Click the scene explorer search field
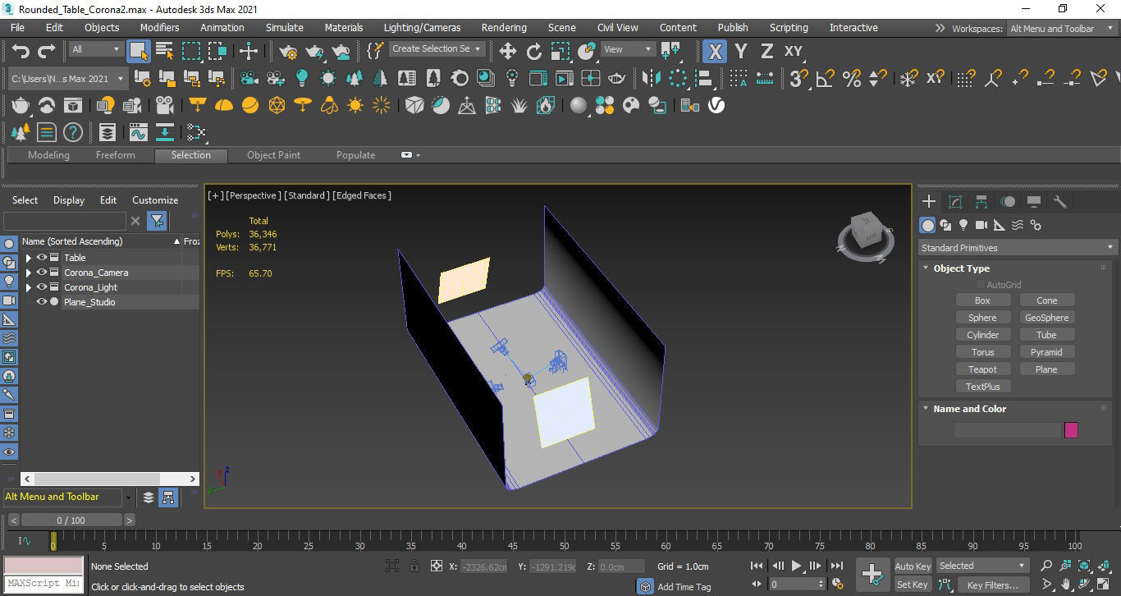 [x=65, y=221]
